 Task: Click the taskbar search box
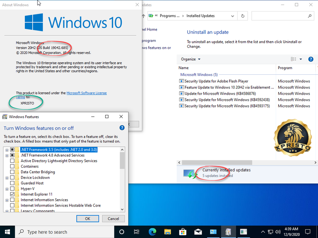[65, 232]
